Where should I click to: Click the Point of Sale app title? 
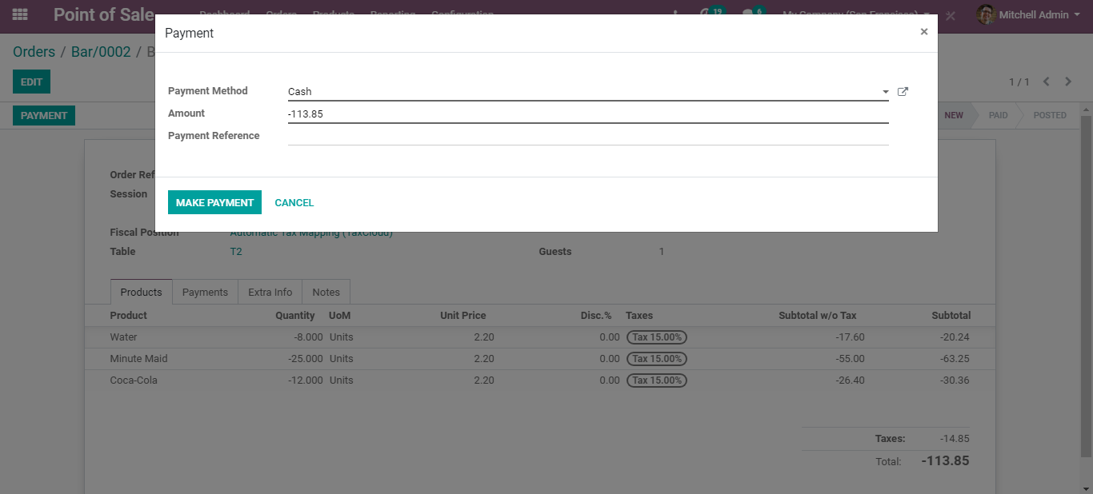tap(103, 14)
